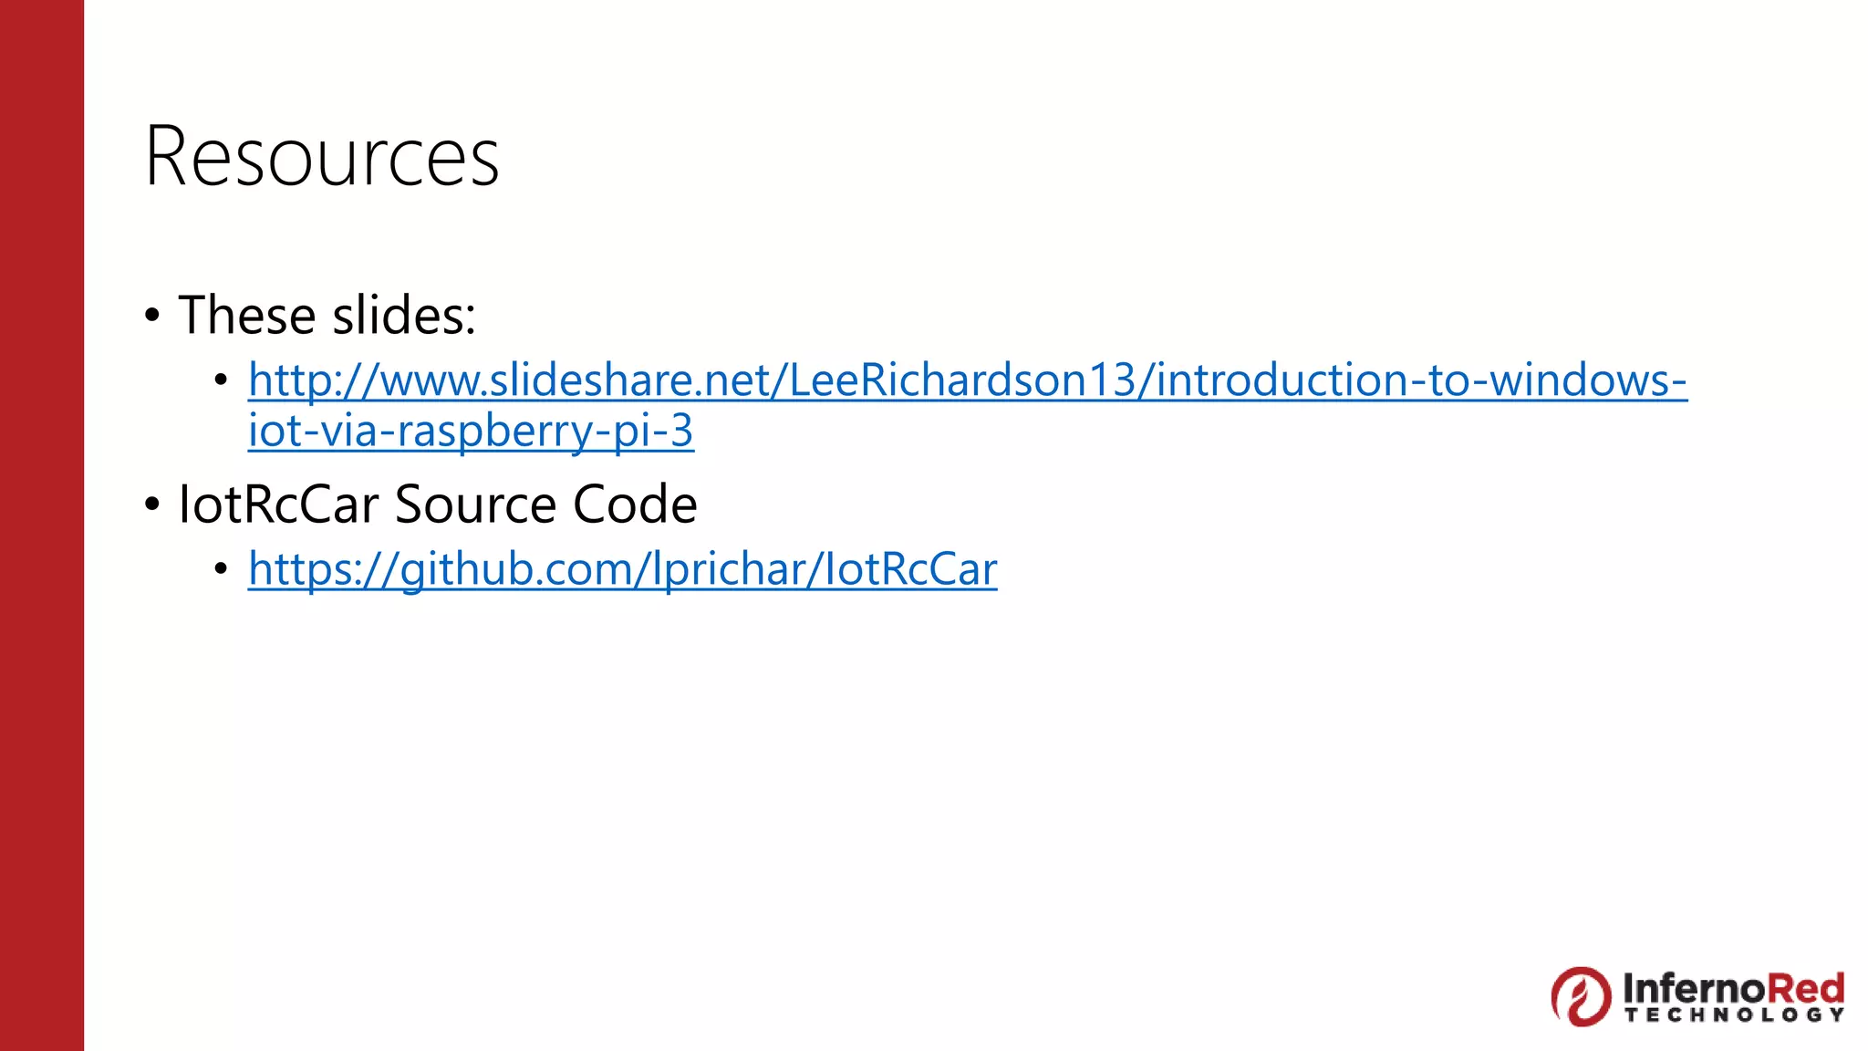Click the 'IotRcCar Source Code' heading text

438,505
